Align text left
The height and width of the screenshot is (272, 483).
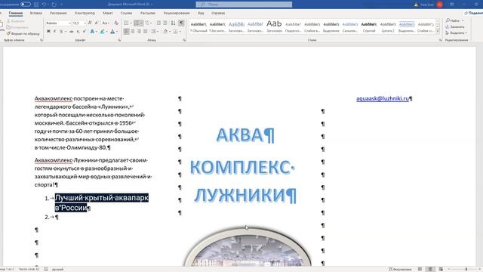(x=126, y=32)
